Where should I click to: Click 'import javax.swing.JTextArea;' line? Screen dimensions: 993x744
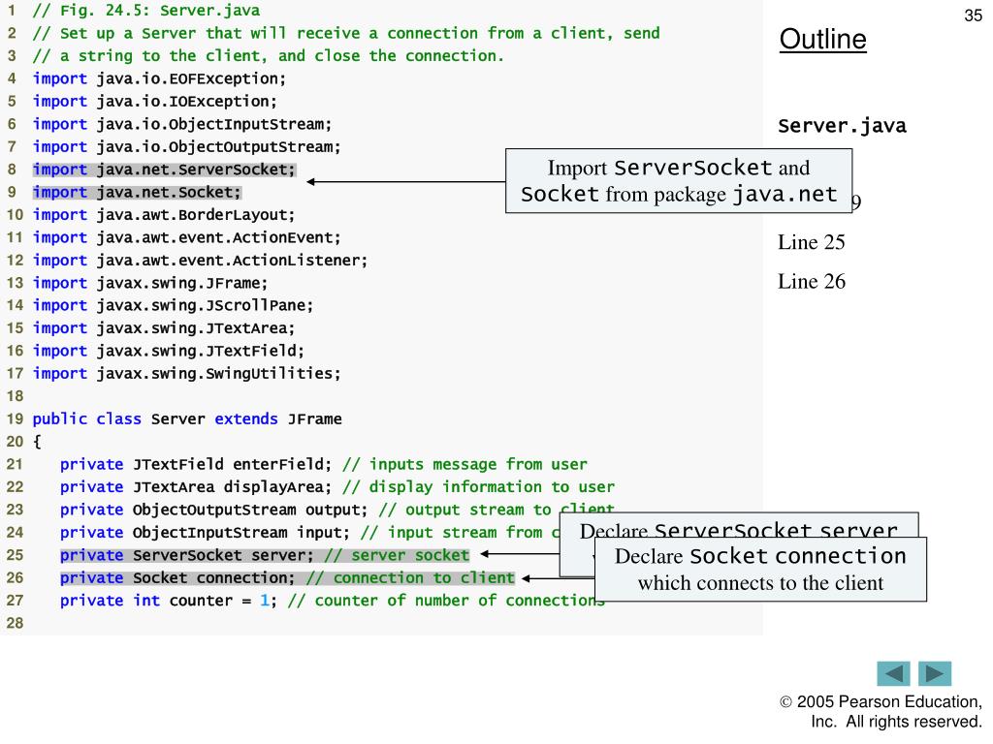163,328
